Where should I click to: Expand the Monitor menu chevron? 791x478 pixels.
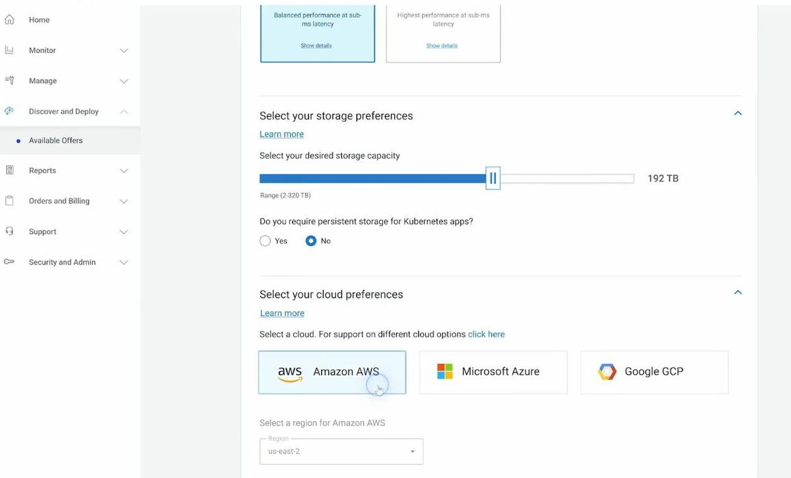click(124, 51)
